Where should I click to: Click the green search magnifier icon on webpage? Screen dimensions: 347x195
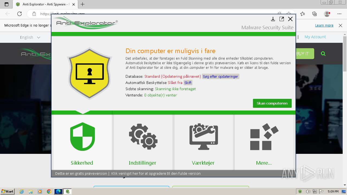[x=323, y=54]
